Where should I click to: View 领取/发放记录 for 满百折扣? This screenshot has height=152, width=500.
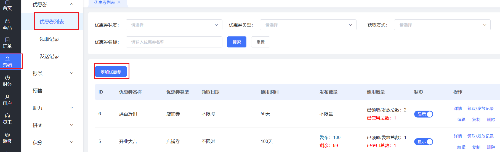[480, 109]
